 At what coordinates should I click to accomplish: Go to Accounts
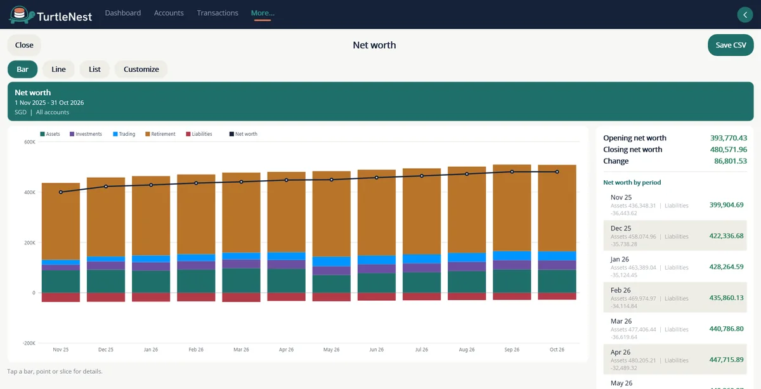pyautogui.click(x=169, y=13)
